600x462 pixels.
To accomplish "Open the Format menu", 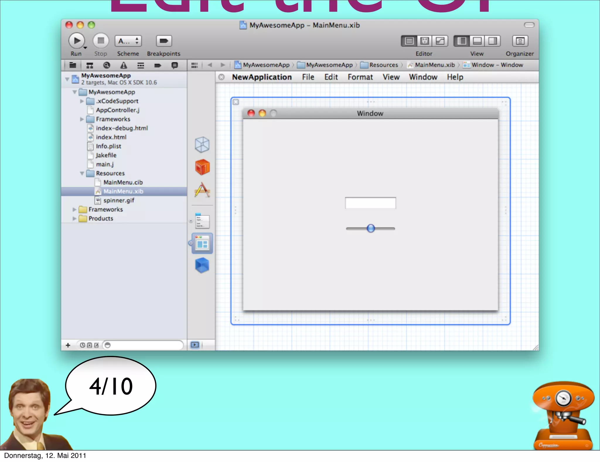I will (x=360, y=77).
